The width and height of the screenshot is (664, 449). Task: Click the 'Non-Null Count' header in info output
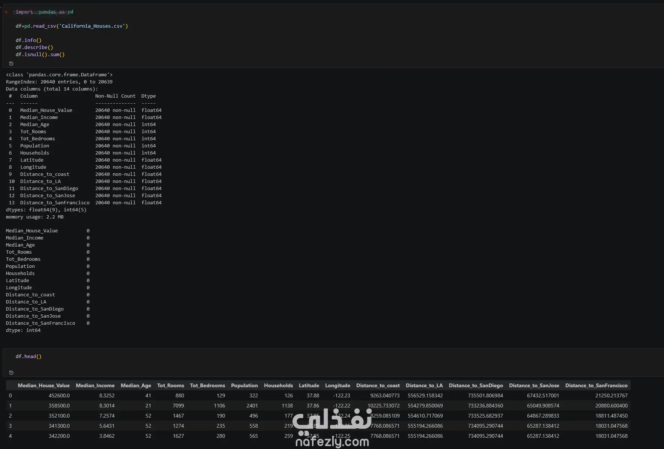115,96
